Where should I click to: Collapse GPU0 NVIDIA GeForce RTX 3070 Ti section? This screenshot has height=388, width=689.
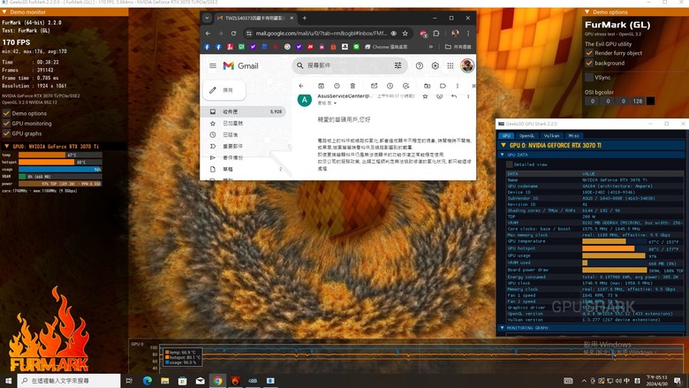(6, 147)
